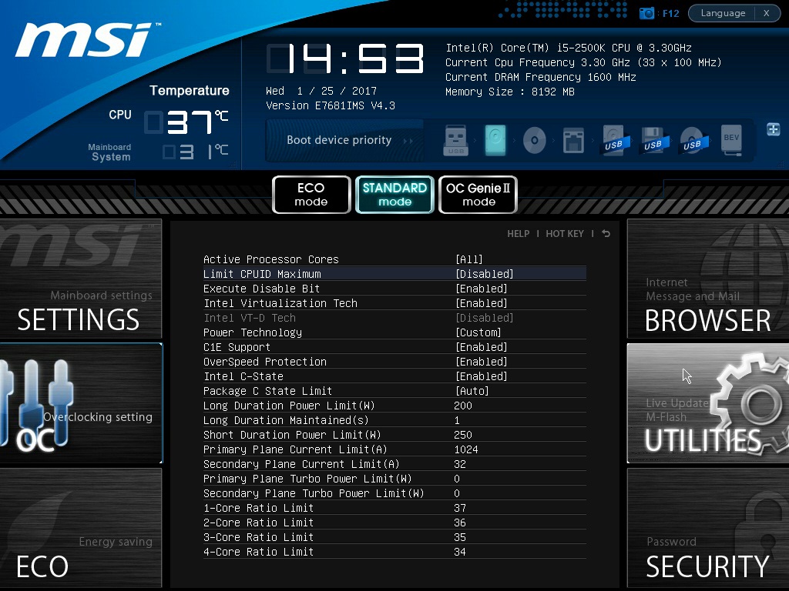Click the F12 screenshot camera icon
This screenshot has height=591, width=789.
click(x=646, y=13)
